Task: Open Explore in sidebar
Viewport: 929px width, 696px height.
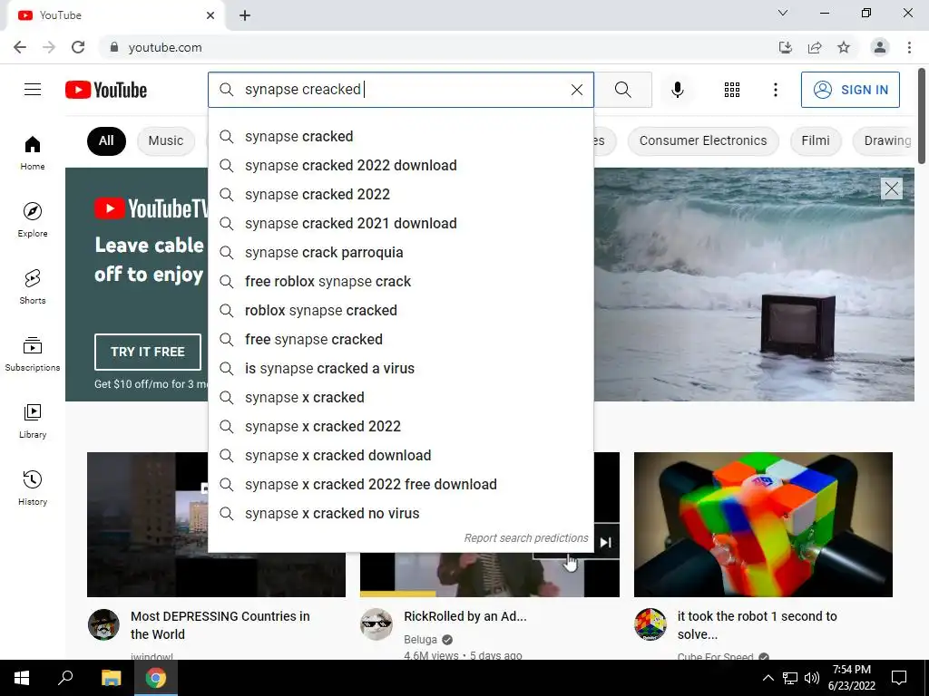Action: pyautogui.click(x=33, y=219)
